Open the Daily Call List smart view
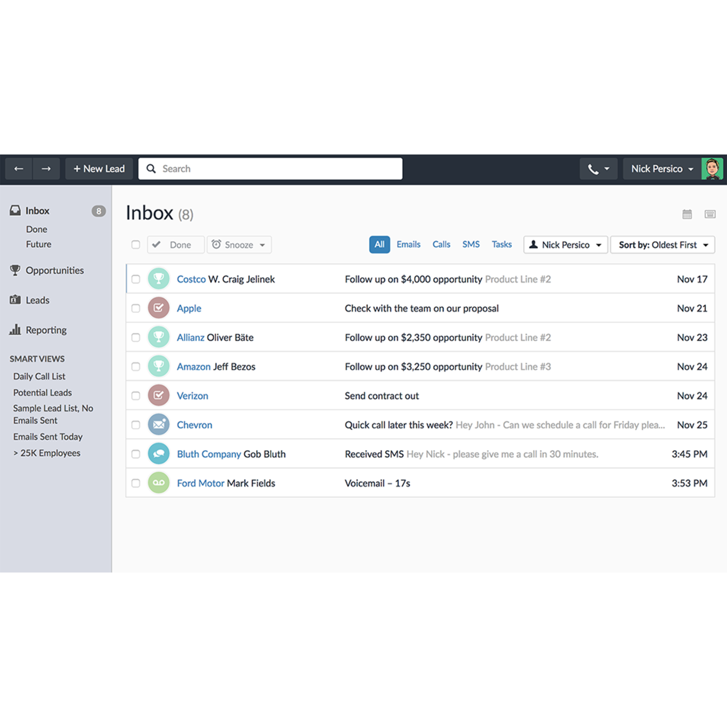This screenshot has width=727, height=727. click(39, 376)
